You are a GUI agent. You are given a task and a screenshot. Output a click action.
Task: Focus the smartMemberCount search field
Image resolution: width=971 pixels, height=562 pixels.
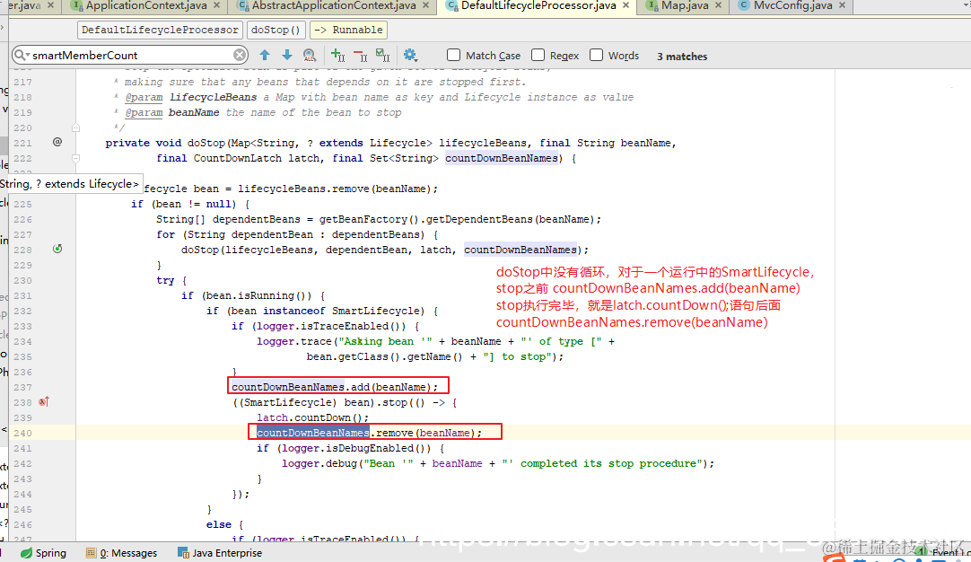coord(131,55)
